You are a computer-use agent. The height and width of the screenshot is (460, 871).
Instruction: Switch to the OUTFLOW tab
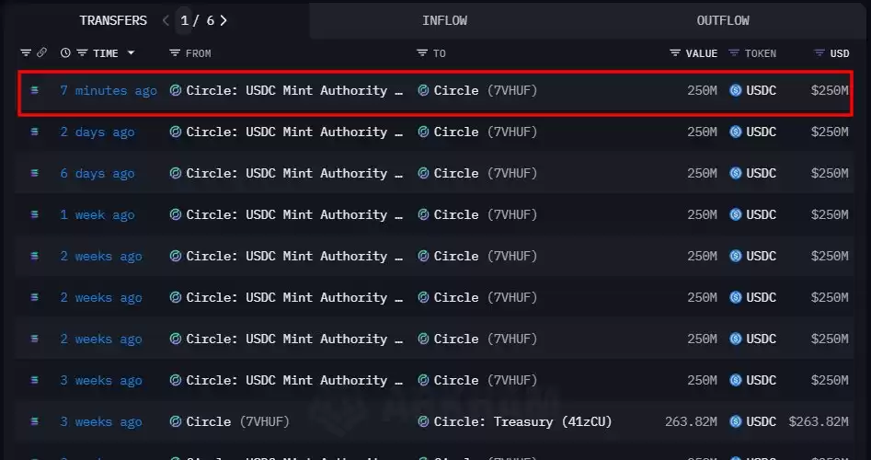pos(723,20)
